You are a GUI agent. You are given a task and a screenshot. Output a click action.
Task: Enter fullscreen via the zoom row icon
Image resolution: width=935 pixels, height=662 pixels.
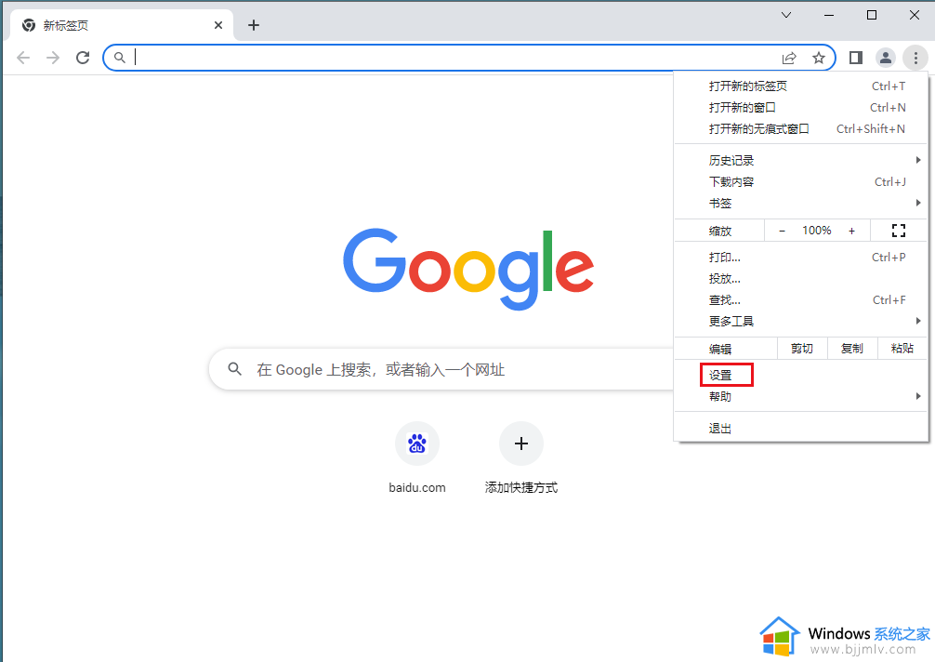pyautogui.click(x=899, y=231)
